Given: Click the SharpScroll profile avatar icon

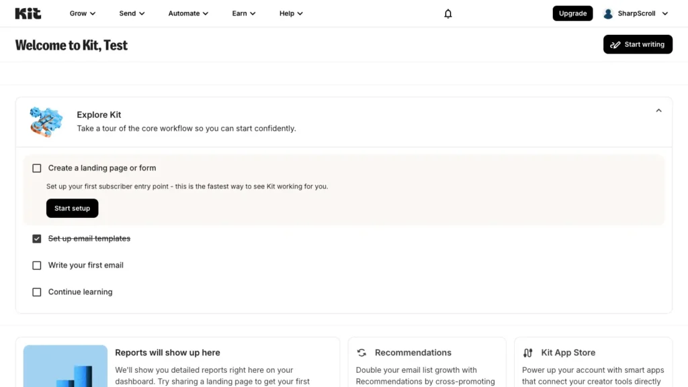Looking at the screenshot, I should click(x=607, y=13).
